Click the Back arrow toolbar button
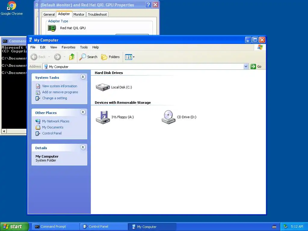Viewport: 308px width, 231px height. pos(38,57)
